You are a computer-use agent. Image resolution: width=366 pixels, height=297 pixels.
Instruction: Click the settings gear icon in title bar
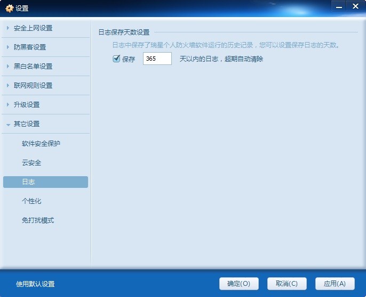click(10, 9)
